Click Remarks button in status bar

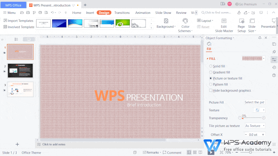pos(152,152)
